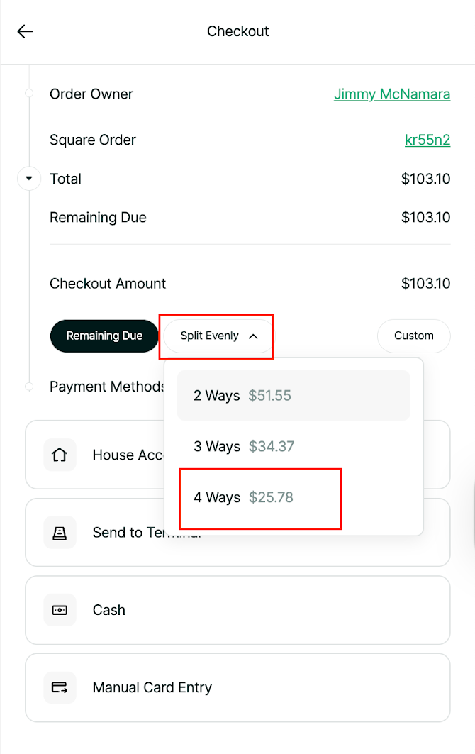
Task: Pick the 4 Ways $25.78 split
Action: tap(243, 498)
